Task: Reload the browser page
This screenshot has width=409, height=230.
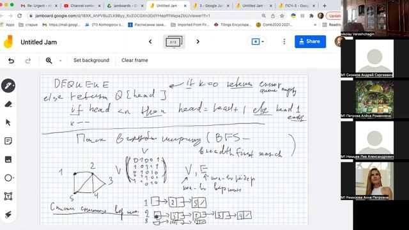Action: 20,15
